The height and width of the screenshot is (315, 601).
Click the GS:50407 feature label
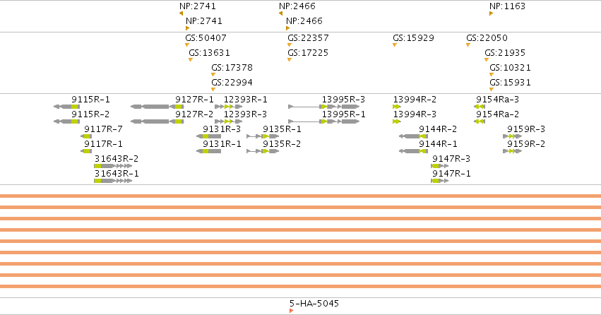point(206,38)
